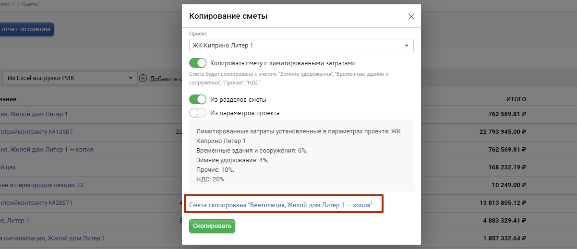Image resolution: width=577 pixels, height=249 pixels.
Task: Click the dropdown arrow in Проект field
Action: click(x=407, y=46)
